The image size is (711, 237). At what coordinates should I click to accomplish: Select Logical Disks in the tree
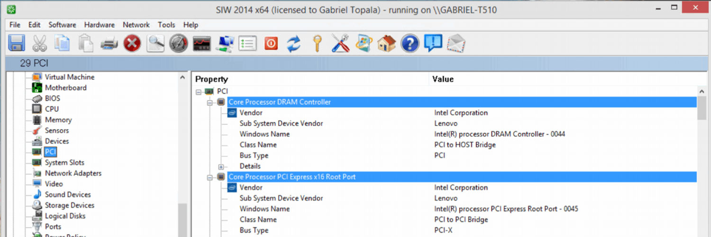pos(65,216)
